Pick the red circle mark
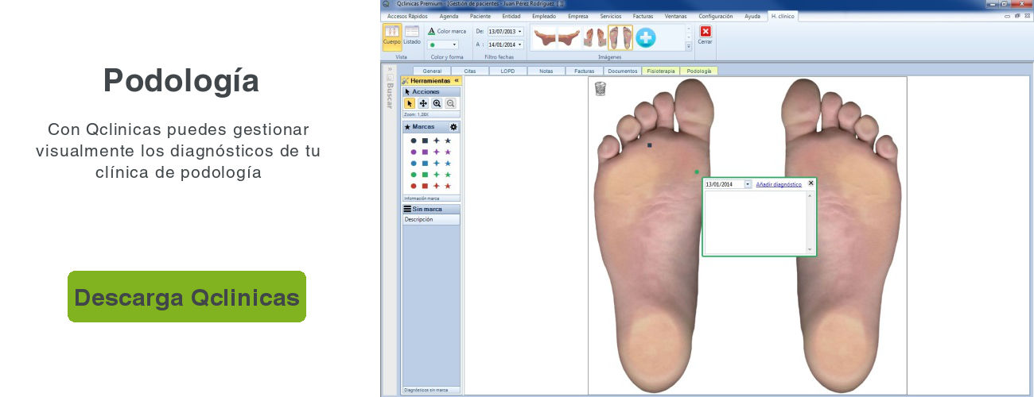The height and width of the screenshot is (397, 1034). [x=414, y=186]
